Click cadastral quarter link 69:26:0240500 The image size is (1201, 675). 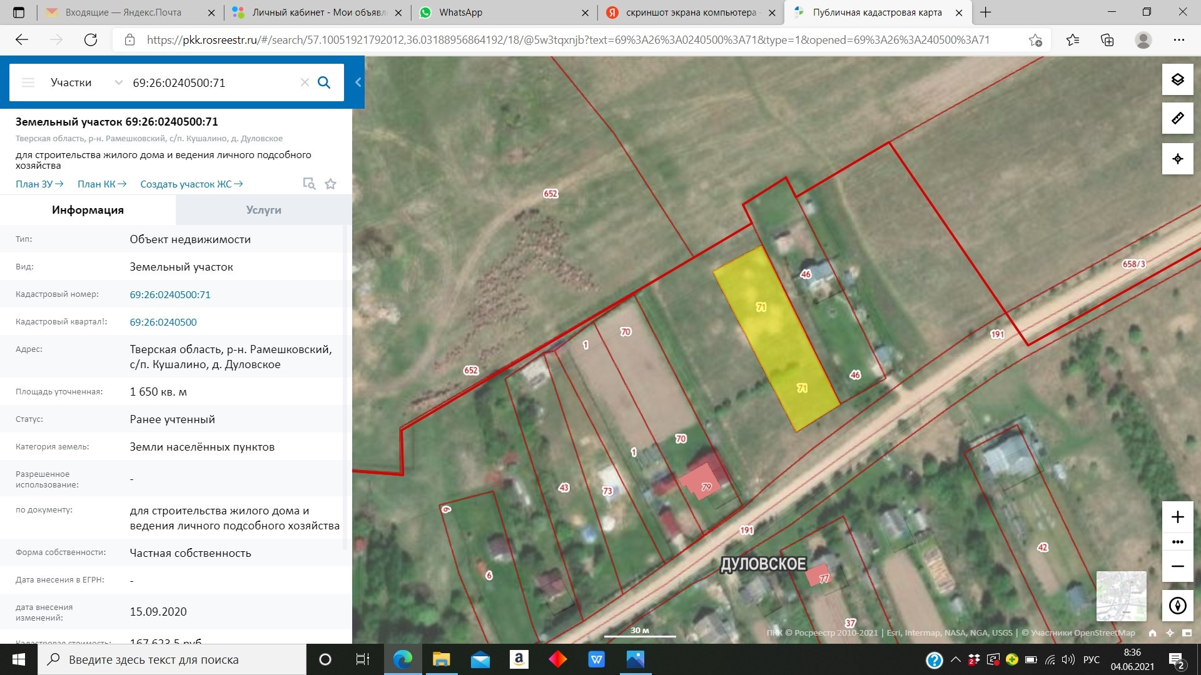pyautogui.click(x=163, y=322)
